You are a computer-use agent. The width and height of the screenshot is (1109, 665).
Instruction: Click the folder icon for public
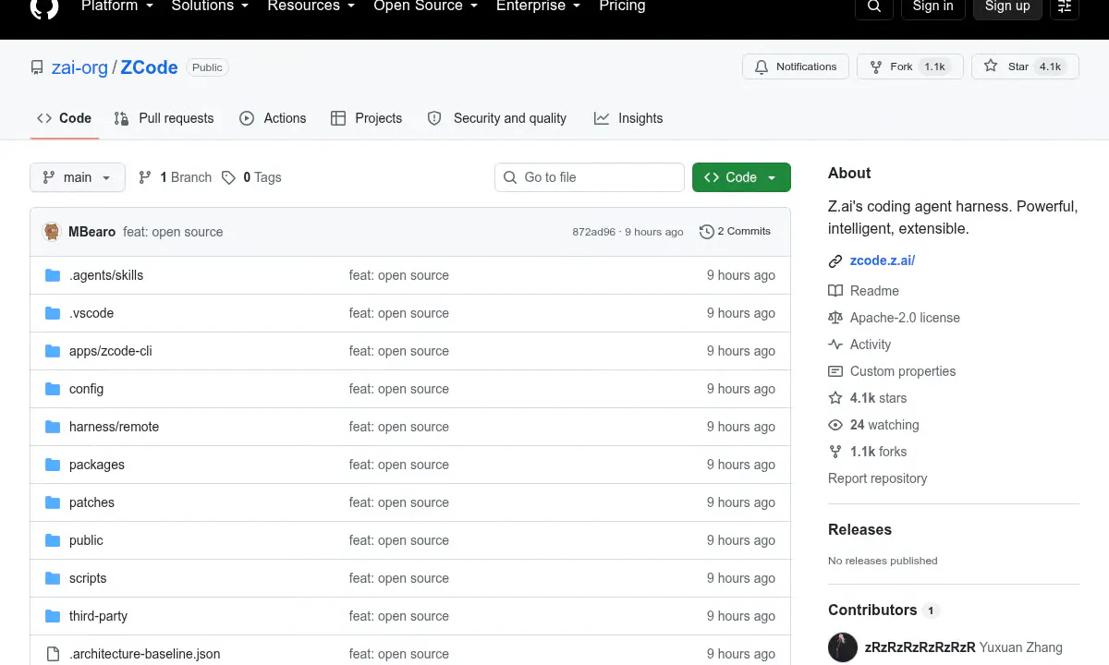coord(53,540)
